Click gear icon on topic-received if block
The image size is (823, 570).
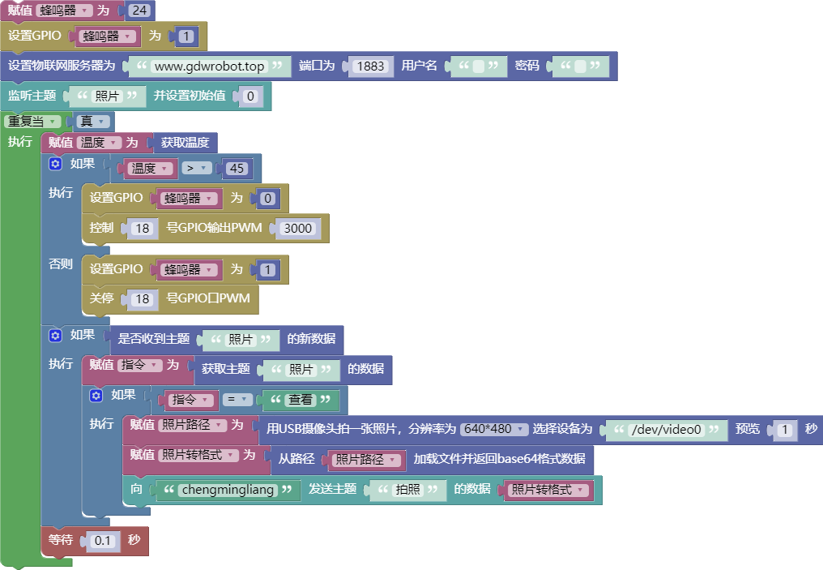[55, 335]
